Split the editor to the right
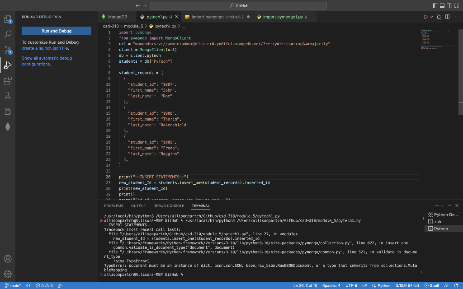Image resolution: width=463 pixels, height=289 pixels. pyautogui.click(x=446, y=17)
